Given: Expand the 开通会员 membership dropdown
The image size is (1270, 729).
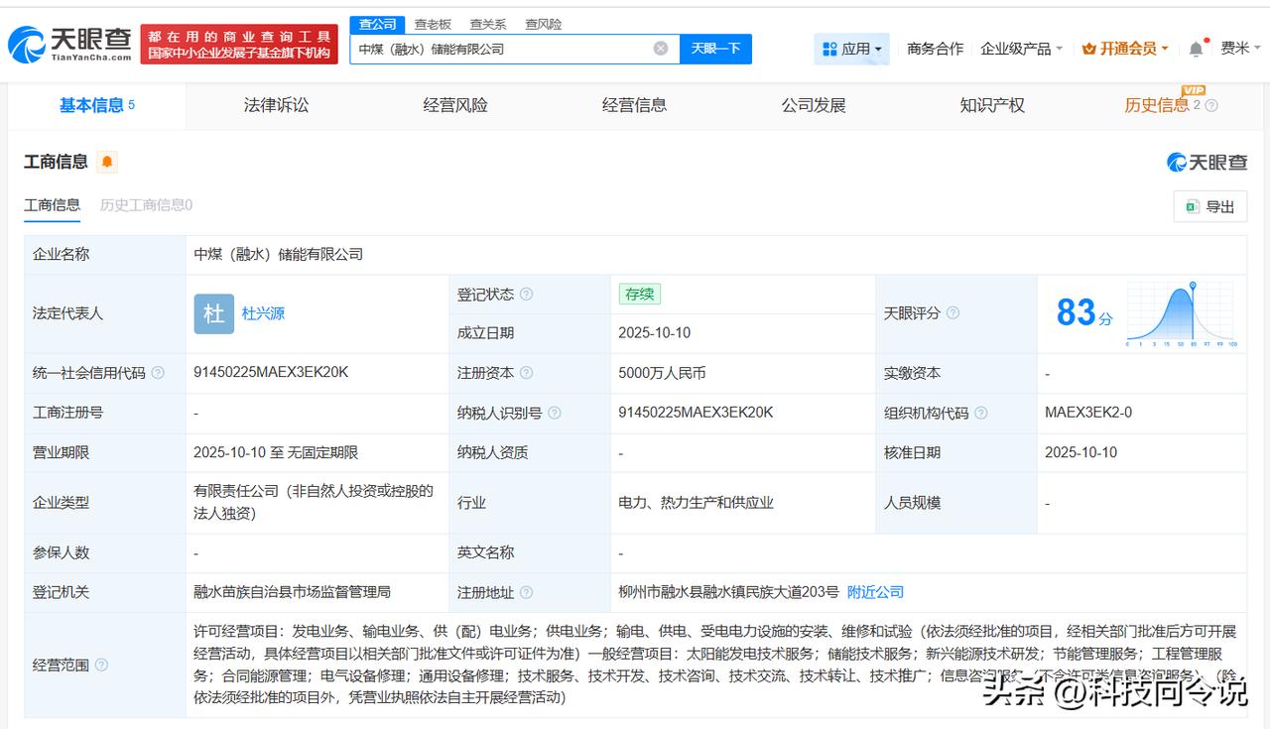Looking at the screenshot, I should 1125,49.
